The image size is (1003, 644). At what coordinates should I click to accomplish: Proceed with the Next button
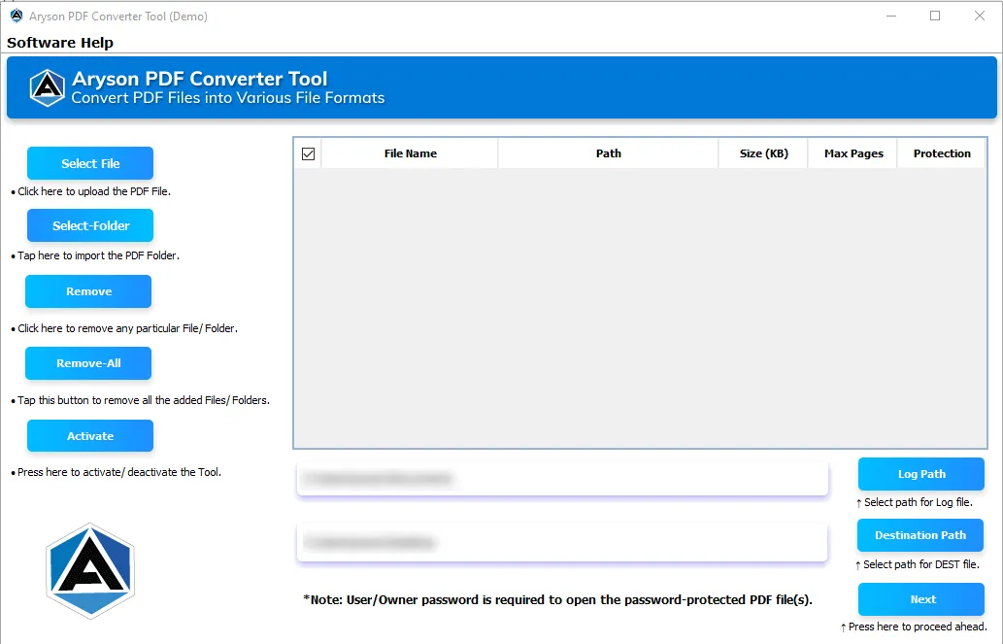pyautogui.click(x=921, y=599)
